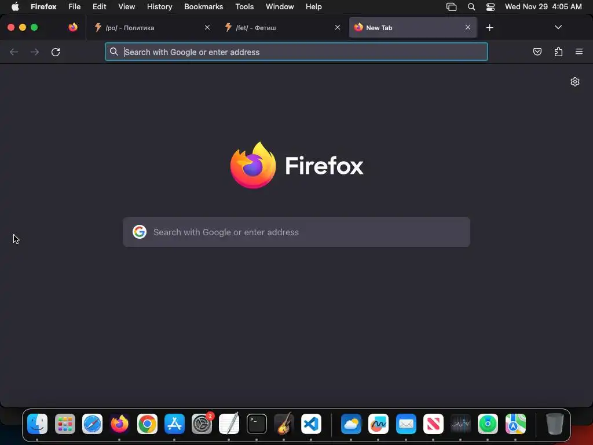
Task: Open the pinned Firefox tab
Action: [x=73, y=27]
